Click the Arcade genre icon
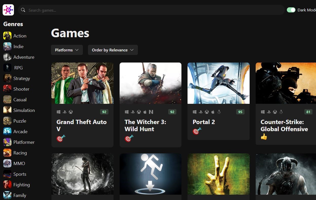This screenshot has width=316, height=200. [x=7, y=131]
